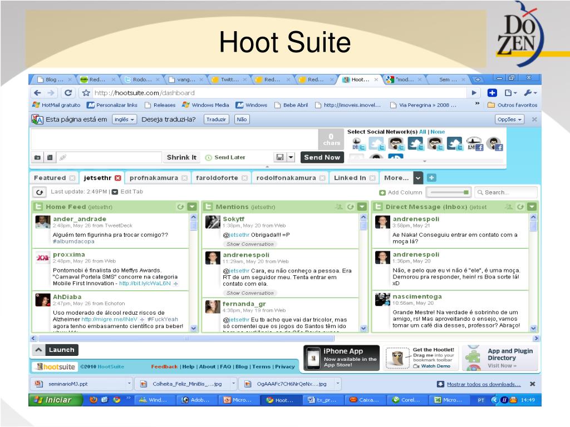570x427 pixels.
Task: Open the More tabs dropdown arrow
Action: (418, 178)
